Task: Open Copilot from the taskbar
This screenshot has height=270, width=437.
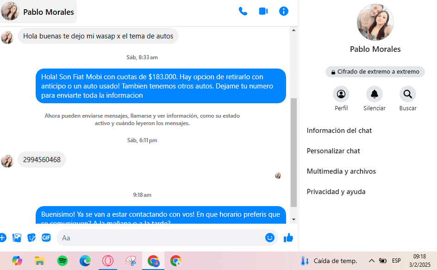Action: point(17,261)
